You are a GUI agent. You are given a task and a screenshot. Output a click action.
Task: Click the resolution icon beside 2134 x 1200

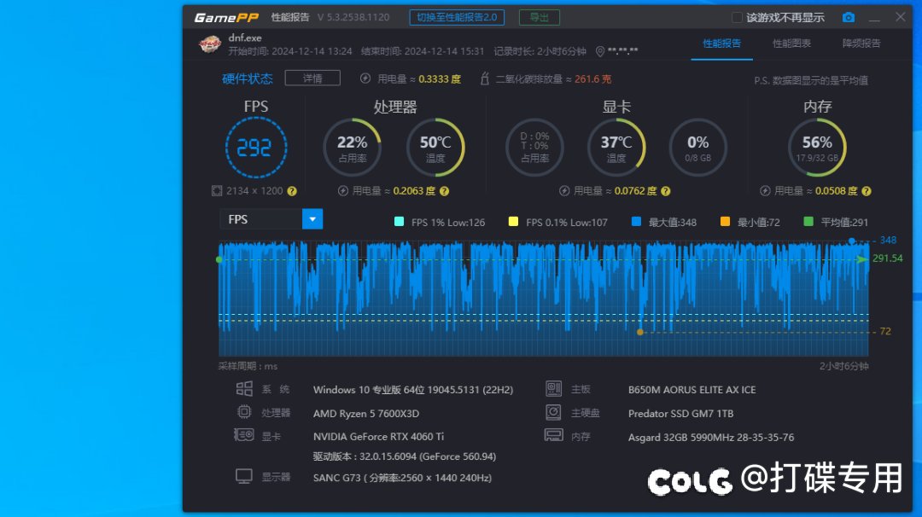tap(217, 191)
